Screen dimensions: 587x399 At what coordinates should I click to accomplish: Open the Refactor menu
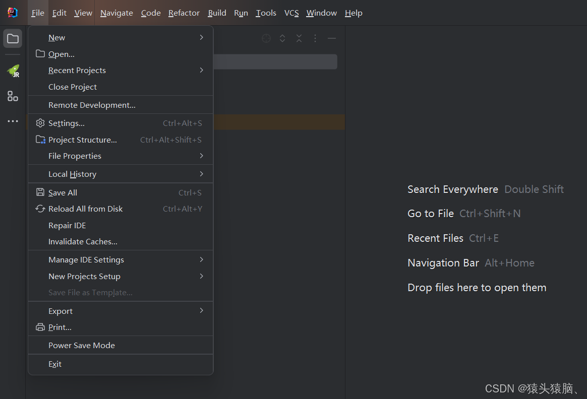pyautogui.click(x=184, y=13)
